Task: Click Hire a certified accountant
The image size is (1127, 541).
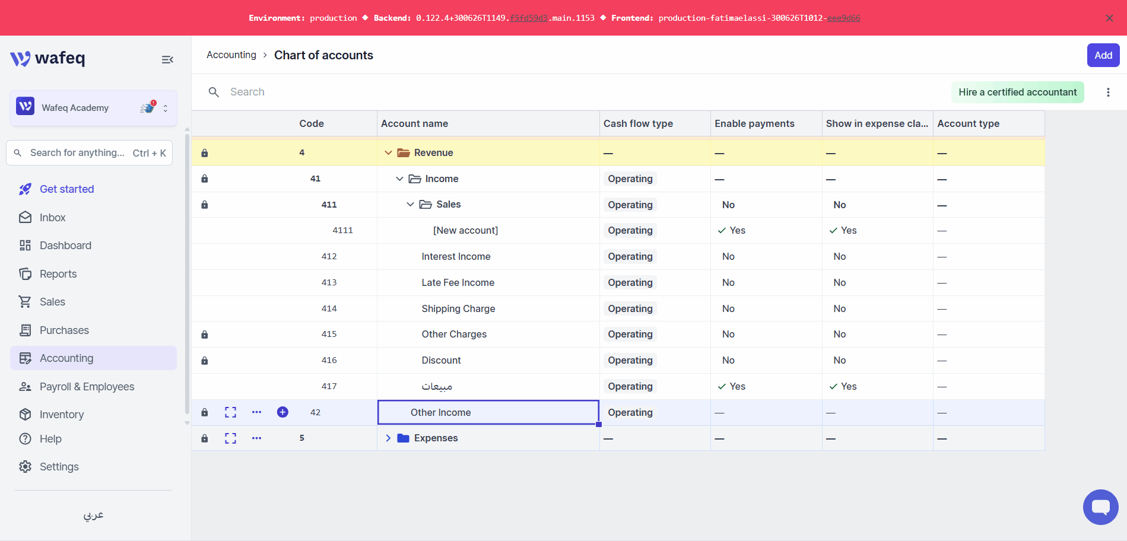Action: [1017, 92]
